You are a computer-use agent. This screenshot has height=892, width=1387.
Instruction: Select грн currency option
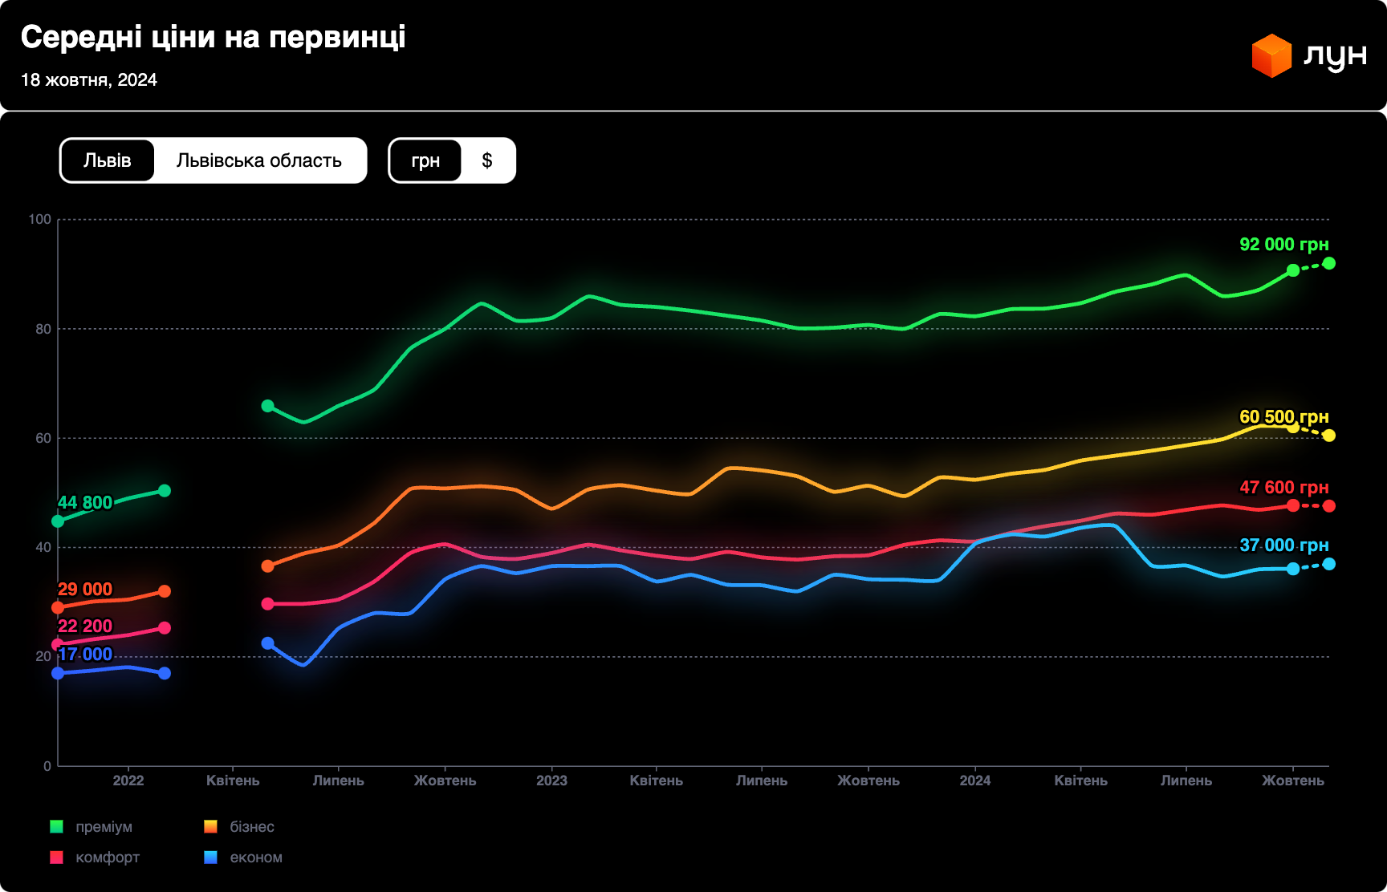tap(425, 160)
